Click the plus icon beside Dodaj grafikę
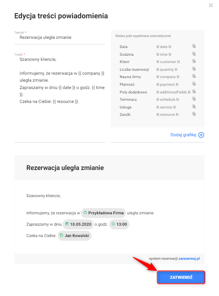The height and width of the screenshot is (296, 219). pos(201,135)
